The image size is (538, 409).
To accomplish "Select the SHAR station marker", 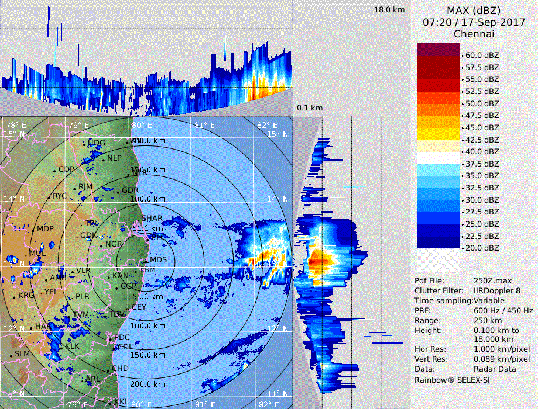I will pyautogui.click(x=139, y=219).
